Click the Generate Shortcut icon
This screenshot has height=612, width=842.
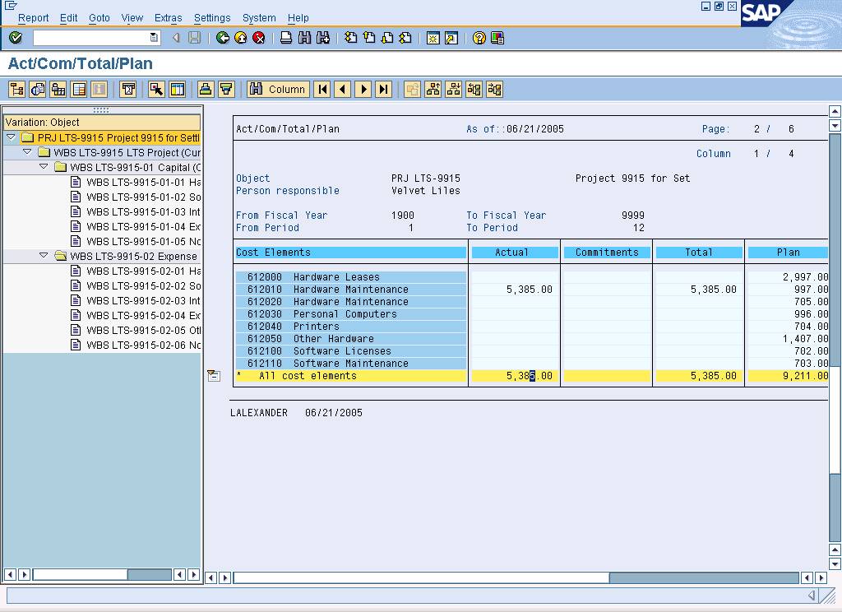[x=451, y=38]
